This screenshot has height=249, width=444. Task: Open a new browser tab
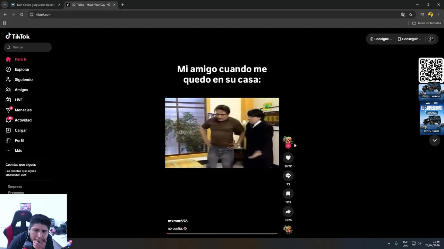(x=122, y=5)
